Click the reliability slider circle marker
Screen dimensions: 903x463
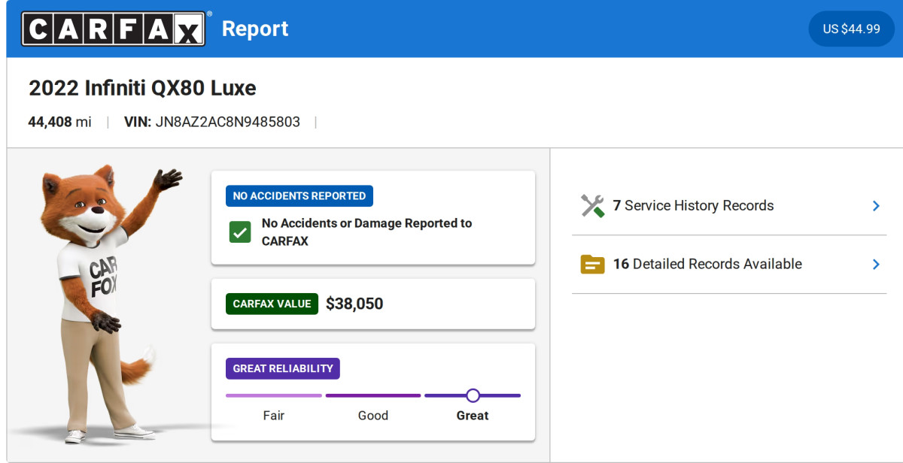coord(473,395)
